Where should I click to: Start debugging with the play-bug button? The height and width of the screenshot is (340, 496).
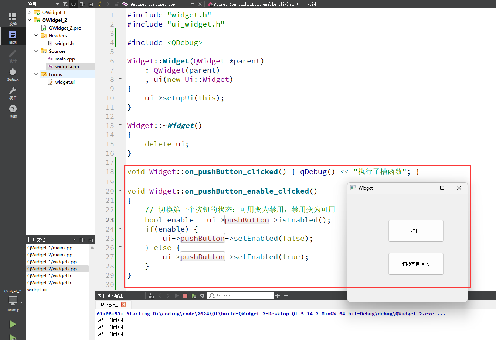(13, 337)
